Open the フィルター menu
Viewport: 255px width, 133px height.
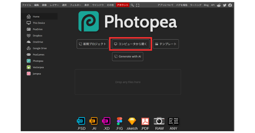click(x=76, y=5)
